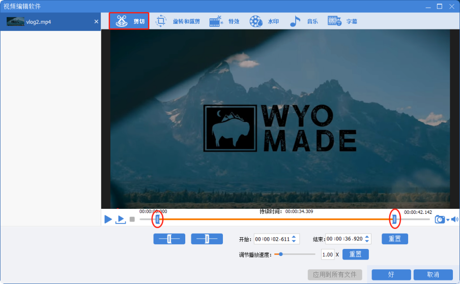Stop video playback with the square button
460x284 pixels.
pos(132,219)
